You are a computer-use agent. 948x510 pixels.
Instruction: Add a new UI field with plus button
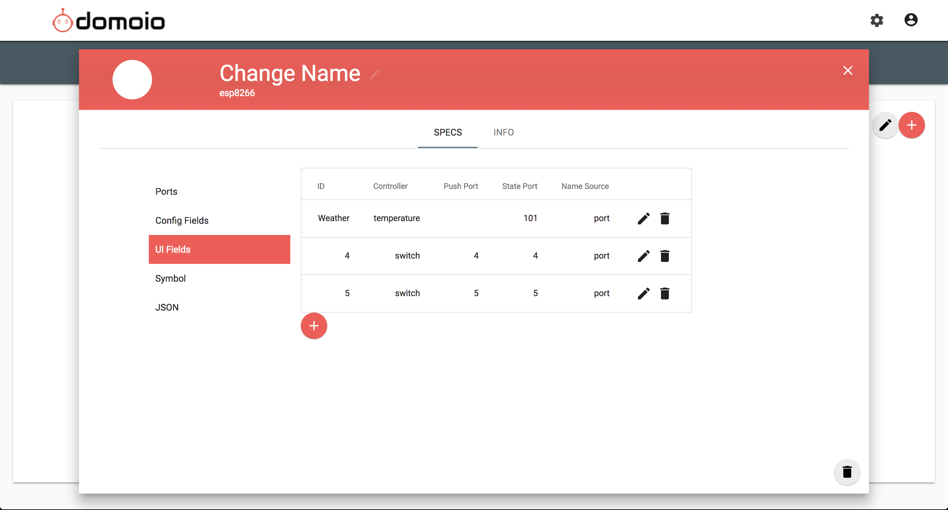coord(314,326)
